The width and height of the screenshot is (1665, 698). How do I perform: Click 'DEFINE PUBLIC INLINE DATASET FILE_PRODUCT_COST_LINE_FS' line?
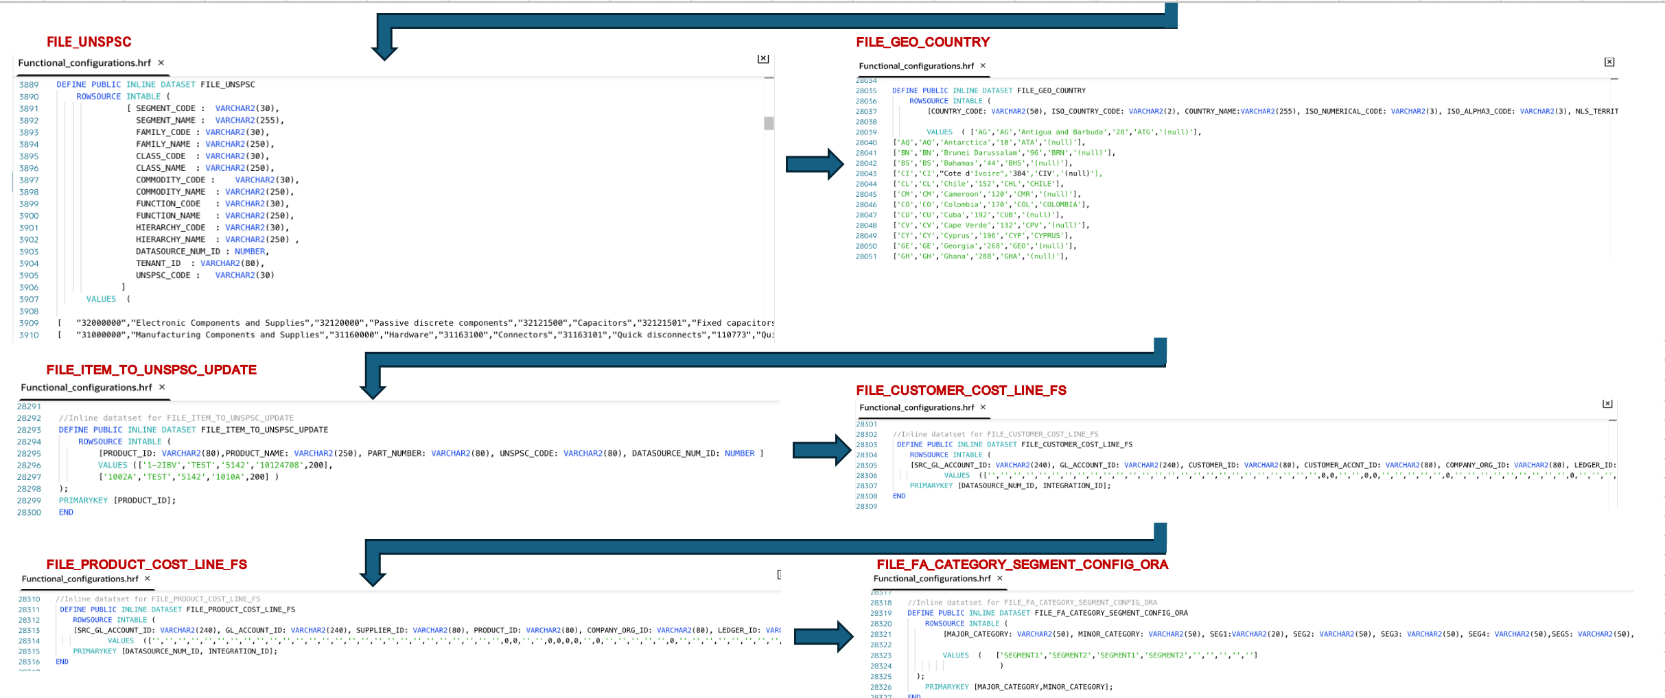(x=177, y=609)
